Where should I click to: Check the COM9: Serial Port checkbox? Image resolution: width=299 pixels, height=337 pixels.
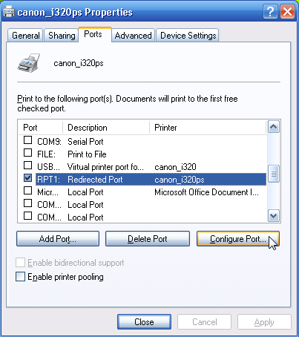pos(27,140)
